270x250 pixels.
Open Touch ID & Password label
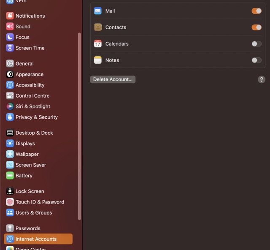click(40, 202)
